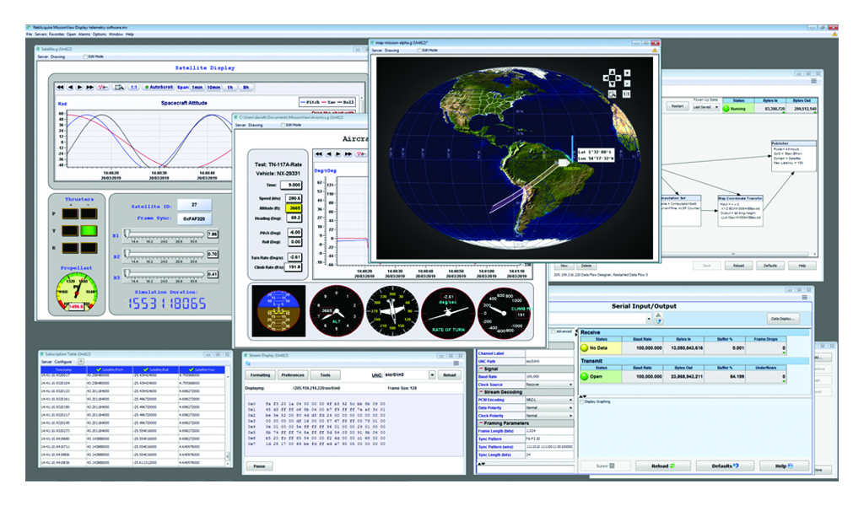Viewport: 864px width, 506px height.
Task: Reset globe map to 1:1 scale
Action: point(627,94)
